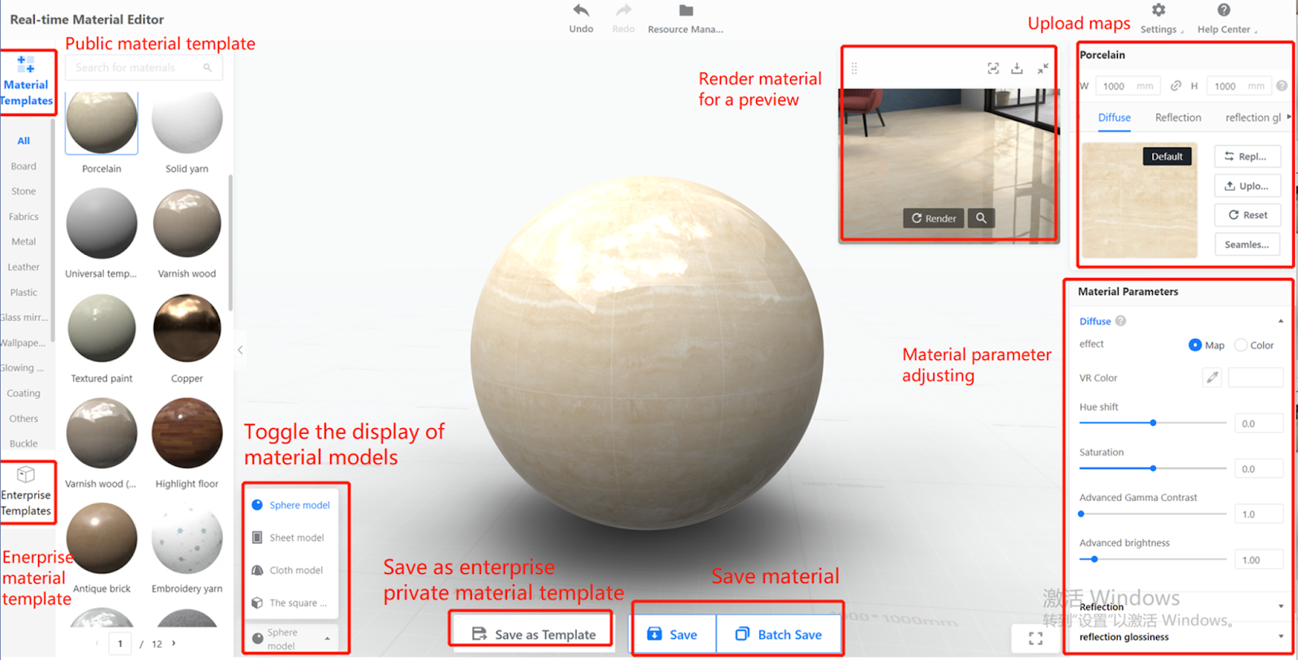Image resolution: width=1298 pixels, height=660 pixels.
Task: Select the Universal template material sphere
Action: click(x=101, y=224)
